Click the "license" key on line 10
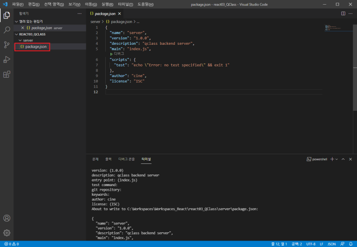Viewport: 357px width, 247px height. coord(119,81)
